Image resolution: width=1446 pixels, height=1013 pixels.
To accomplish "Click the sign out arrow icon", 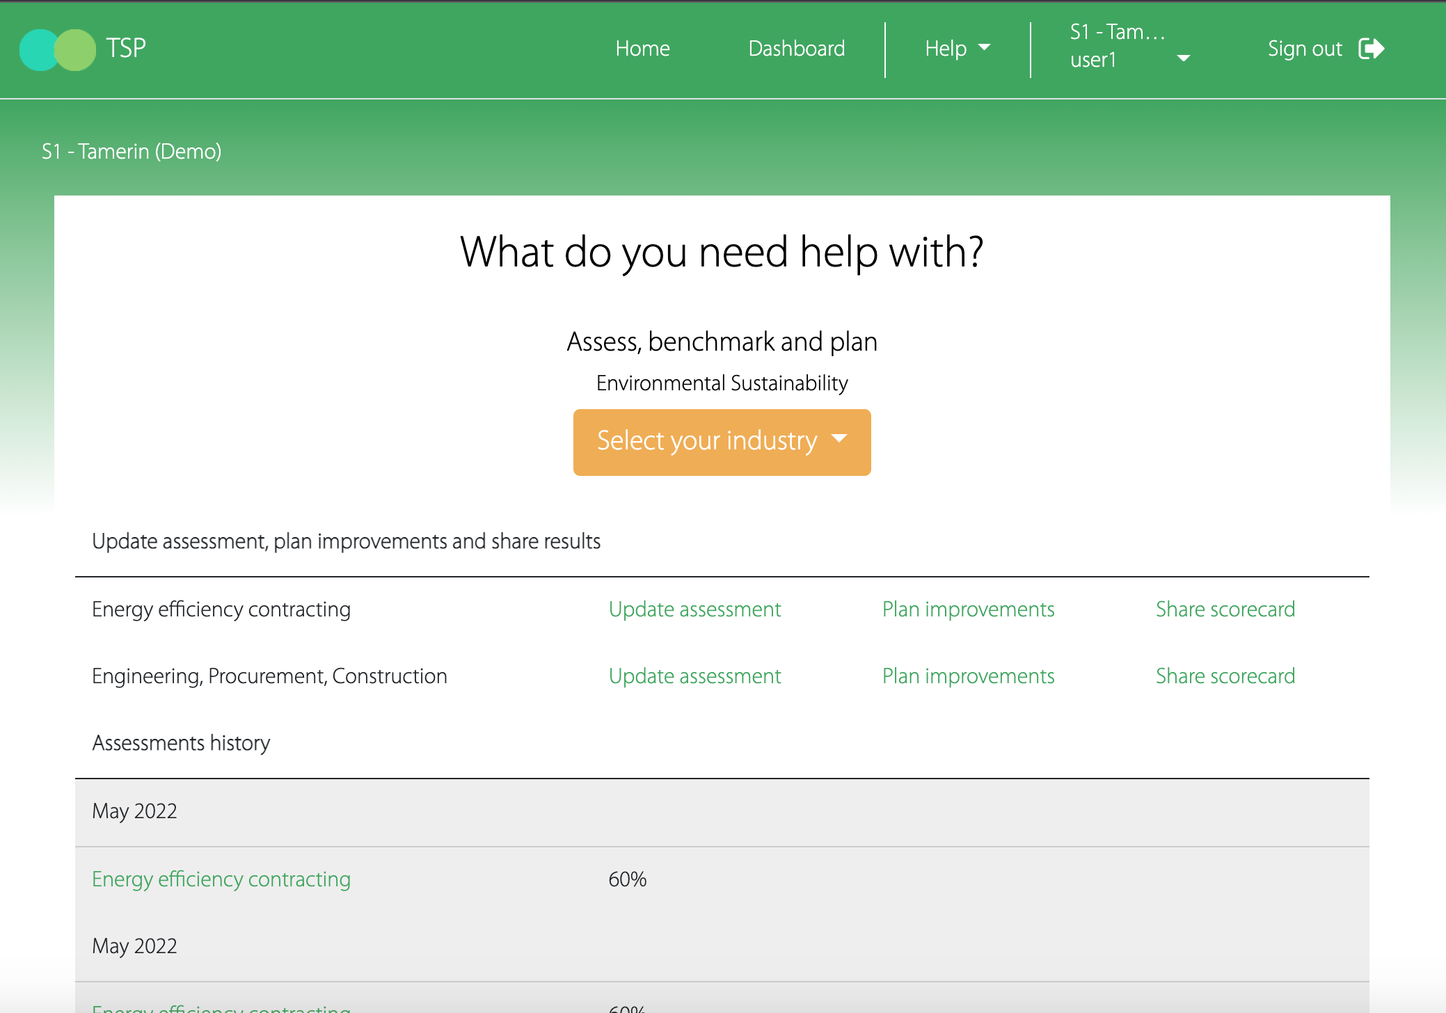I will click(x=1371, y=49).
